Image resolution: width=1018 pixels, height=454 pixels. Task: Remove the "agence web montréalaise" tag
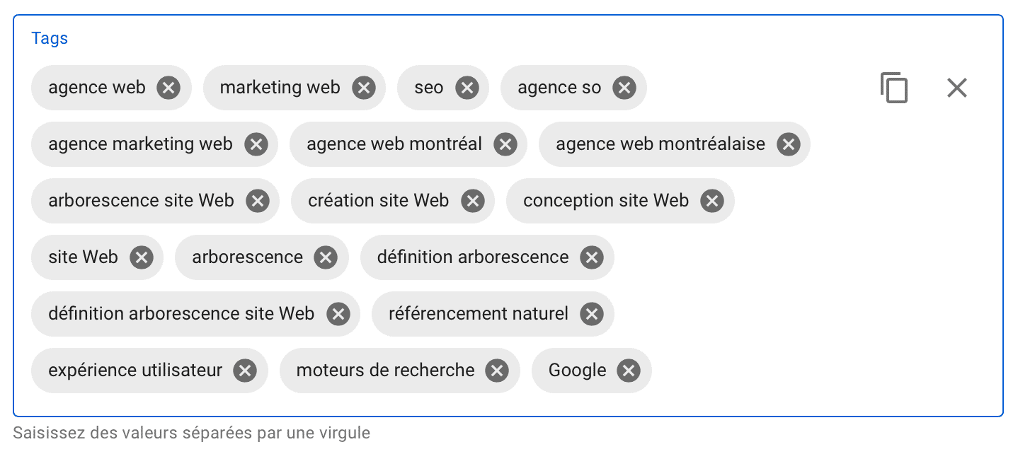click(x=788, y=144)
